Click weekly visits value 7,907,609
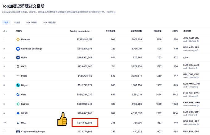This screenshot has height=135, width=210. tap(136, 39)
